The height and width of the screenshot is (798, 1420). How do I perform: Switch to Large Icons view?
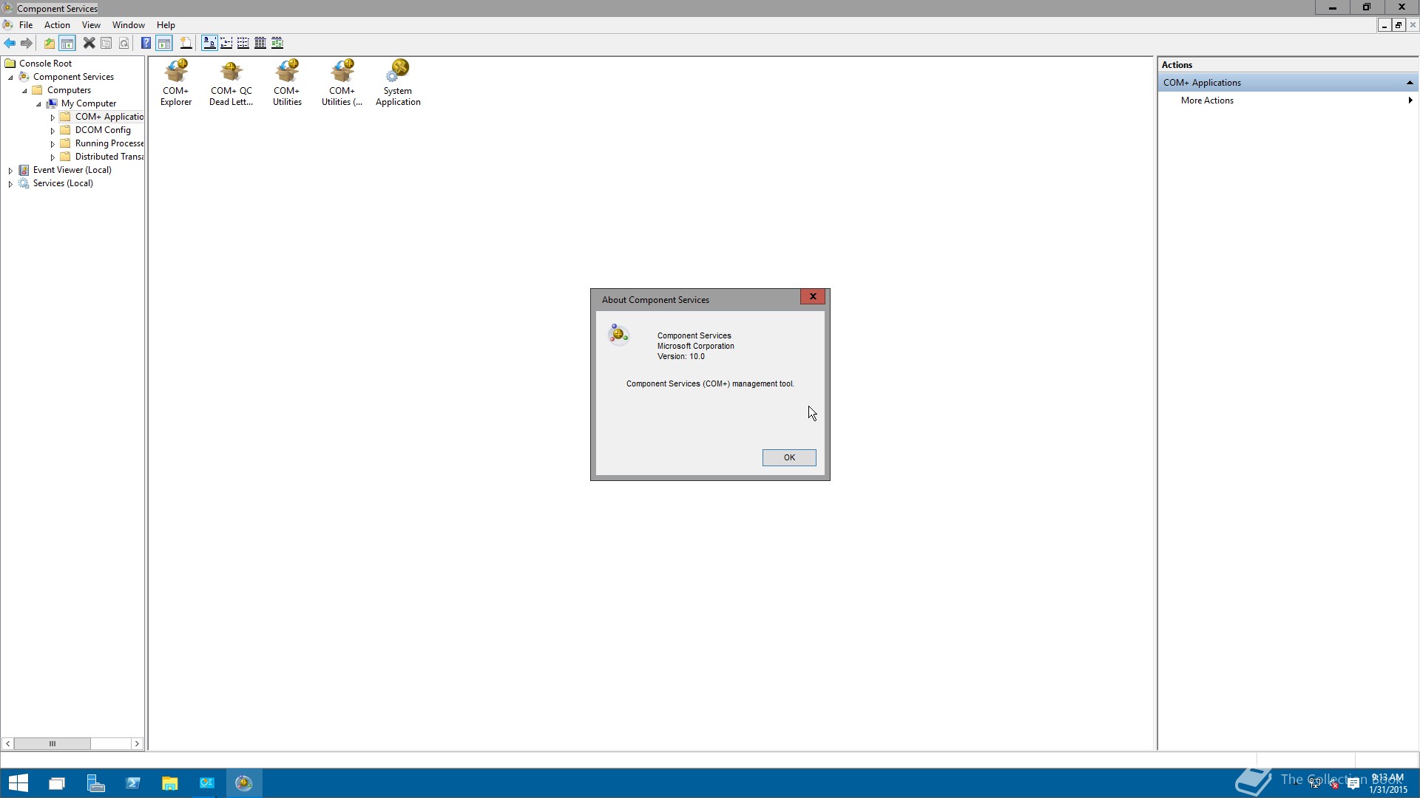[x=209, y=43]
